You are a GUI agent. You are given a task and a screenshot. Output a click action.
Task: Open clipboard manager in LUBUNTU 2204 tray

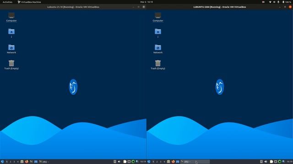pos(271,162)
